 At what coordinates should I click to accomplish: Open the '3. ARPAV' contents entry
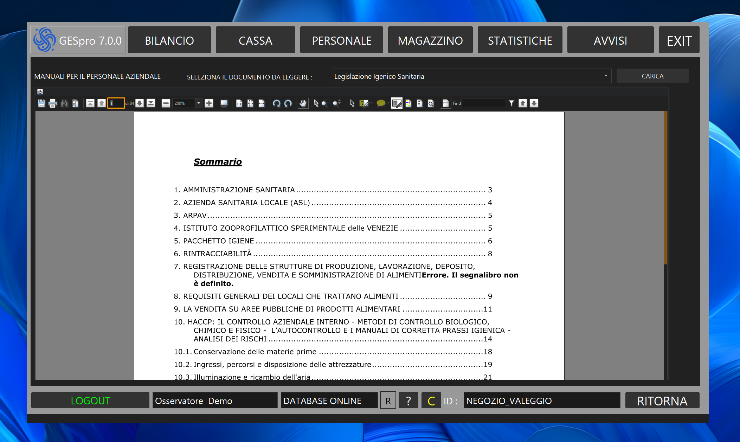(333, 216)
